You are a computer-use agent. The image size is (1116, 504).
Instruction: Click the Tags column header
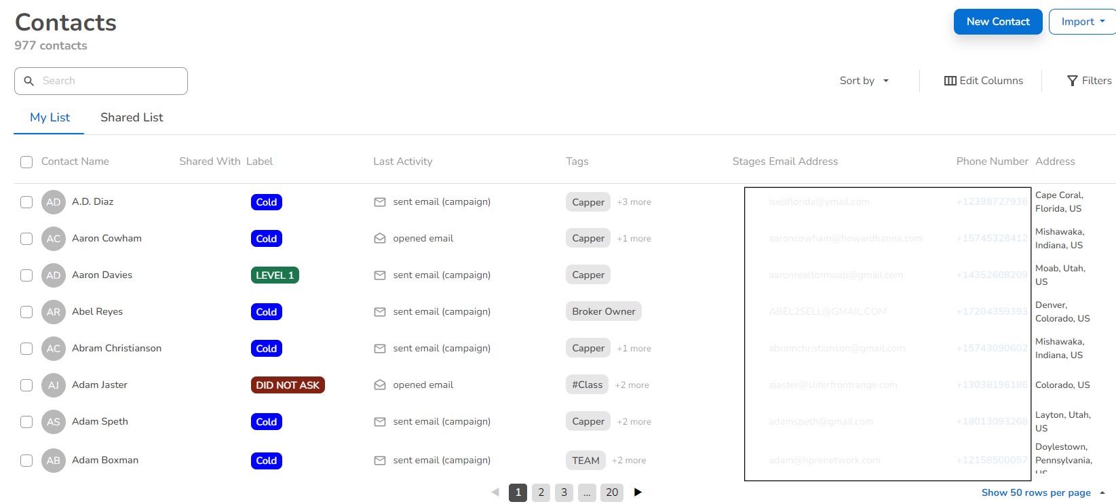577,161
